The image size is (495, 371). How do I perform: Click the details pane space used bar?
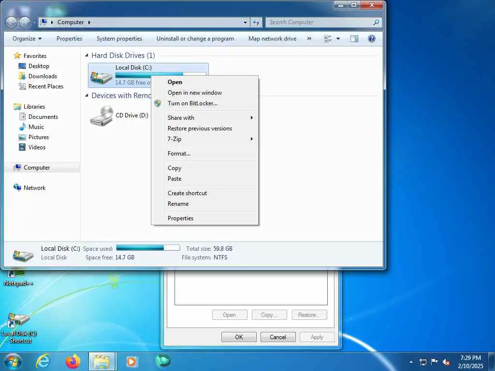point(148,248)
